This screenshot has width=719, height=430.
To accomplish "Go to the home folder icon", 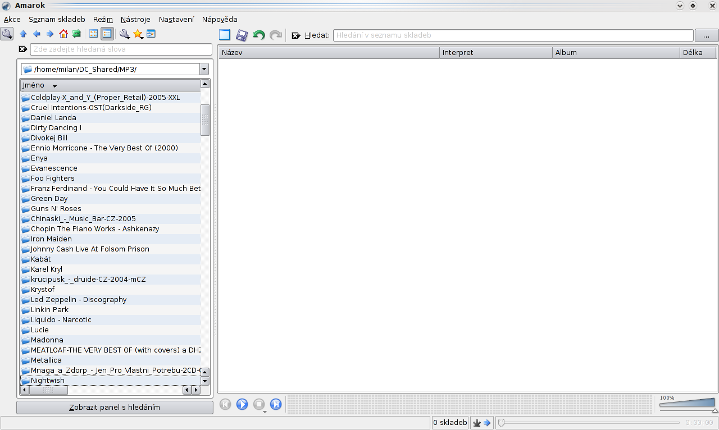I will pos(63,34).
